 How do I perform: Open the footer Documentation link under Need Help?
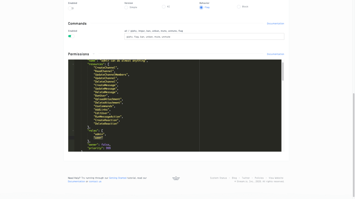click(x=76, y=181)
